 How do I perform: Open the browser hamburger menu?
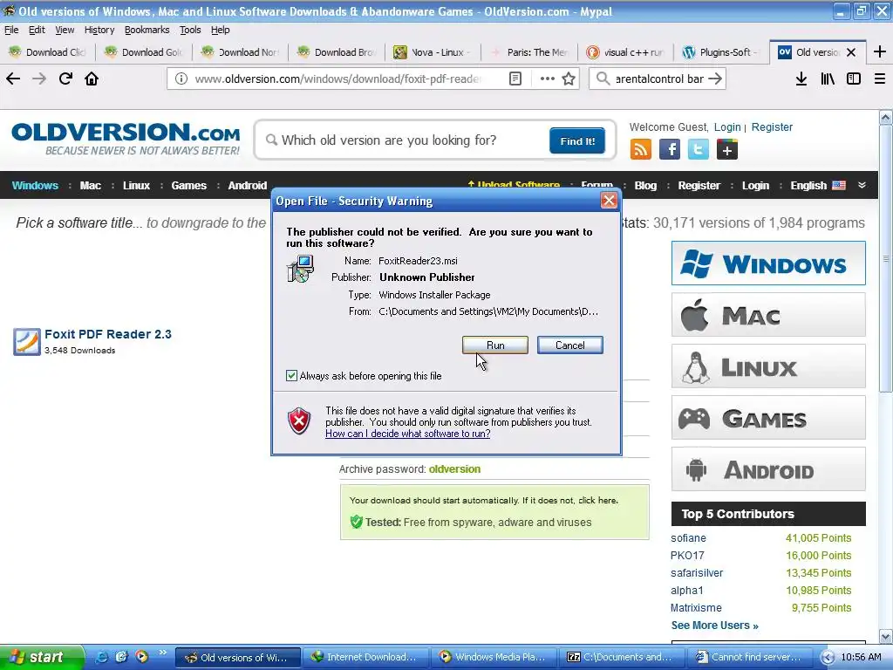(880, 79)
